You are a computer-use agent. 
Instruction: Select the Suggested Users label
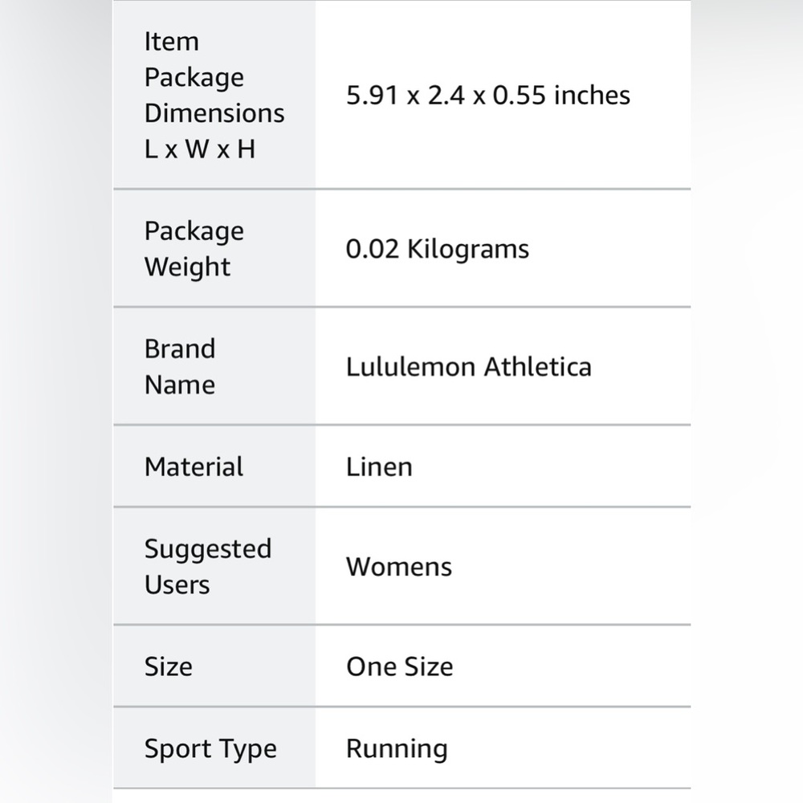pos(207,566)
